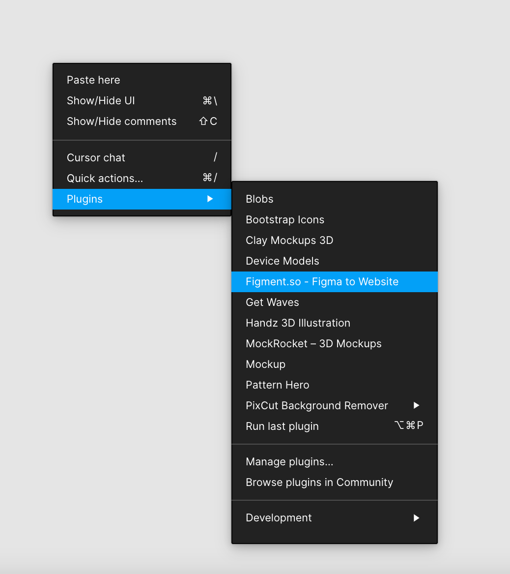Image resolution: width=510 pixels, height=574 pixels.
Task: Run Figment.so - Figma to Website
Action: pyautogui.click(x=335, y=282)
